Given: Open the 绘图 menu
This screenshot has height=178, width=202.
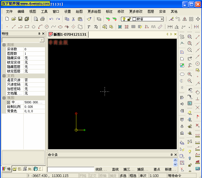Looking at the screenshot, I should click(79, 12).
